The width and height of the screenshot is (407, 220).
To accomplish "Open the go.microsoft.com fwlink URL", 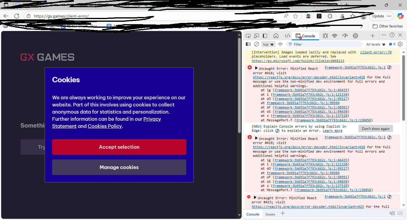I will pos(298,61).
